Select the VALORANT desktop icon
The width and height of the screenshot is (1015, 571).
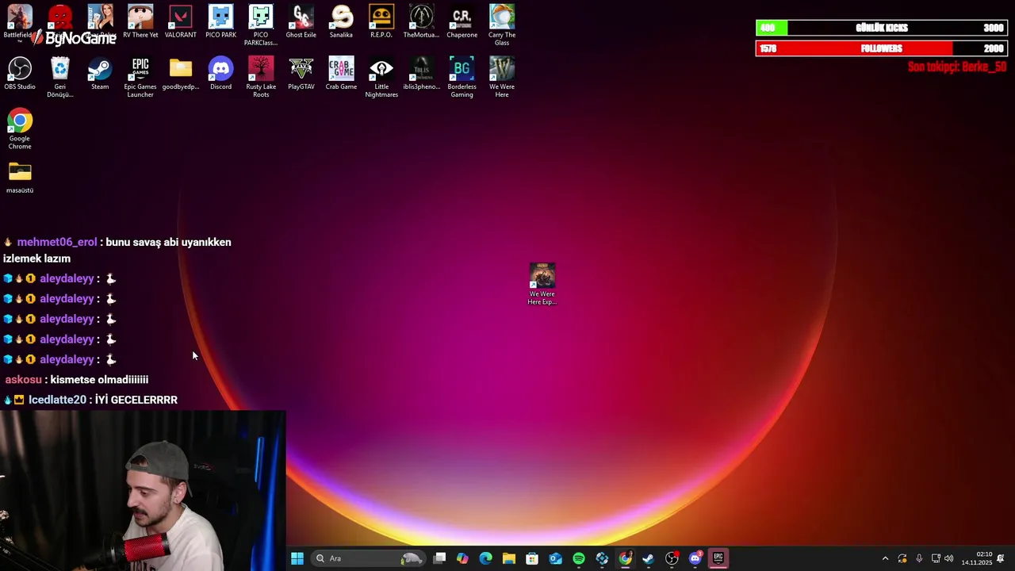point(180,21)
